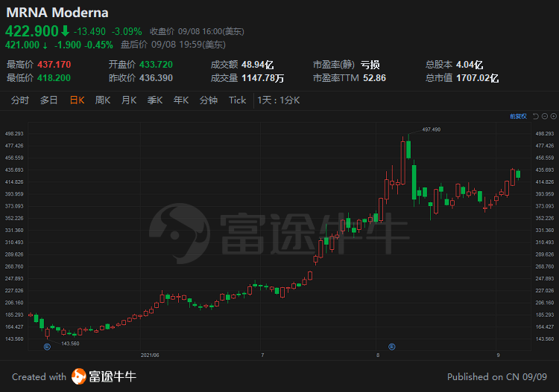The image size is (559, 392).
Task: Switch to the 多日 multi-day tab
Action: 49,100
